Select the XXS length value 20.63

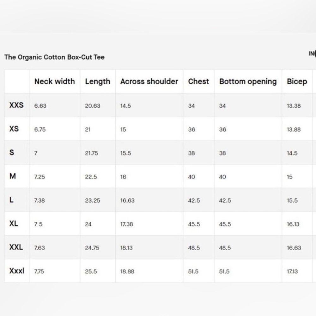(93, 106)
